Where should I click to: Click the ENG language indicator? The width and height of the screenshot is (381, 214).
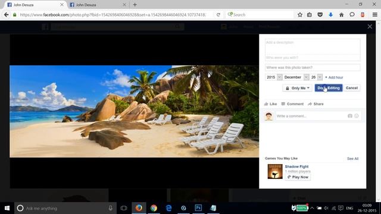pyautogui.click(x=349, y=208)
